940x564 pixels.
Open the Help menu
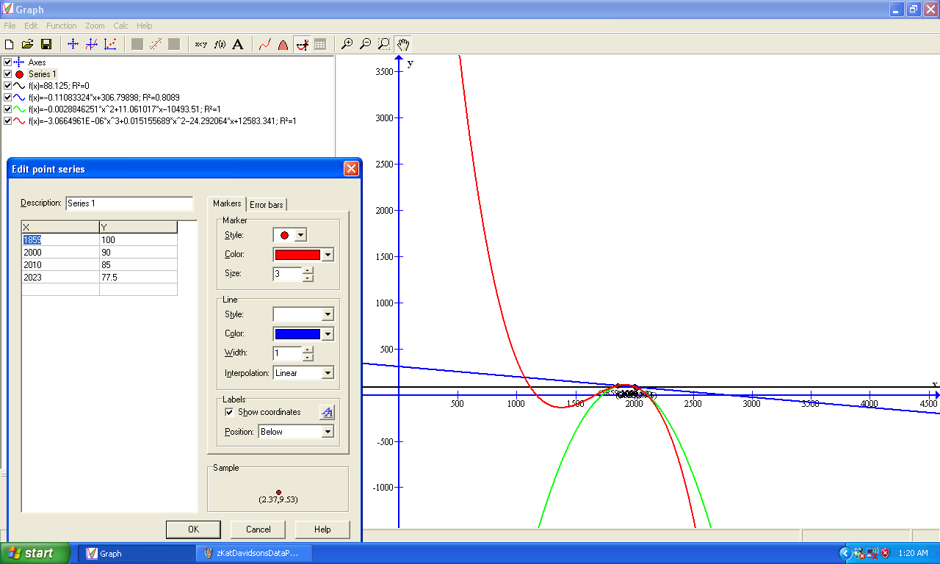tap(145, 26)
